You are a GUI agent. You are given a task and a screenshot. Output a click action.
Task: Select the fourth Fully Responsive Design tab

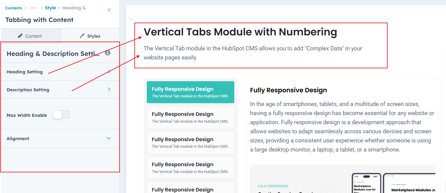tap(190, 168)
